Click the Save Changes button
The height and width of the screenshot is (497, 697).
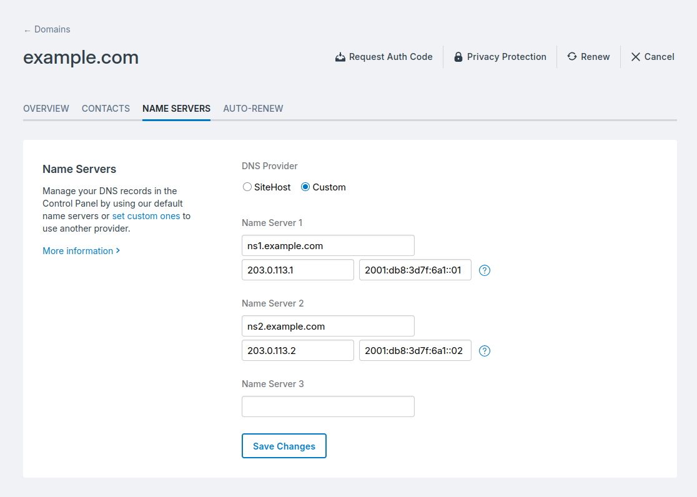pyautogui.click(x=284, y=446)
